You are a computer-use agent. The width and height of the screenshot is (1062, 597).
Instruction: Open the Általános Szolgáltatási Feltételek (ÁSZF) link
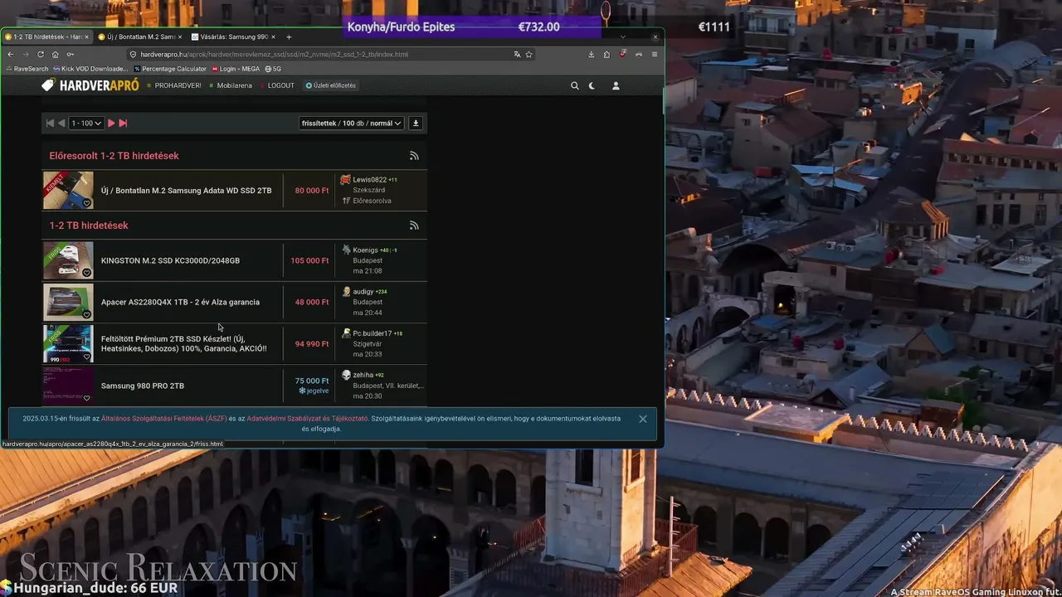[x=164, y=419]
